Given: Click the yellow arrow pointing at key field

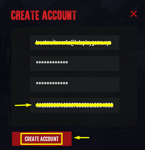Looking at the screenshot, I should pos(23,105).
